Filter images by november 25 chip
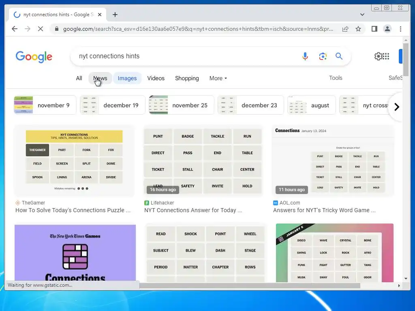The height and width of the screenshot is (311, 415). point(182,105)
